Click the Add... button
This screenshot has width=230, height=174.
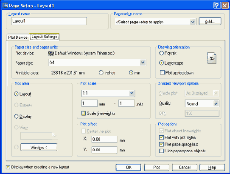[x=210, y=21]
